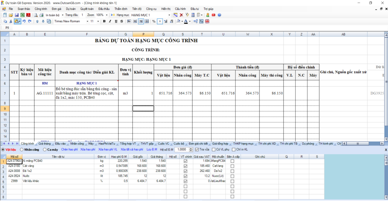Click the Xóa tất cả hao phí link

(132, 150)
